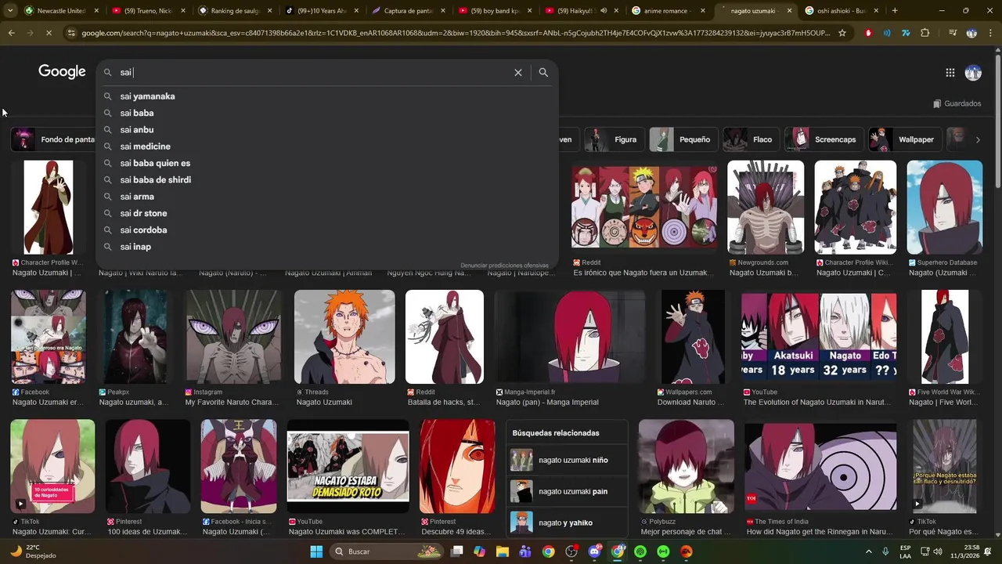Open related search 'nagato y yahiko'
Viewport: 1002px width, 564px height.
point(567,522)
